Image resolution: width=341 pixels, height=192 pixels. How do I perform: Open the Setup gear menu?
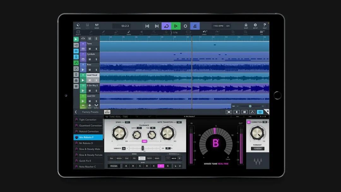(x=255, y=26)
